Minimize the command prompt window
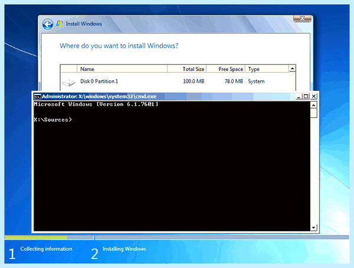354x268 pixels. coord(299,96)
